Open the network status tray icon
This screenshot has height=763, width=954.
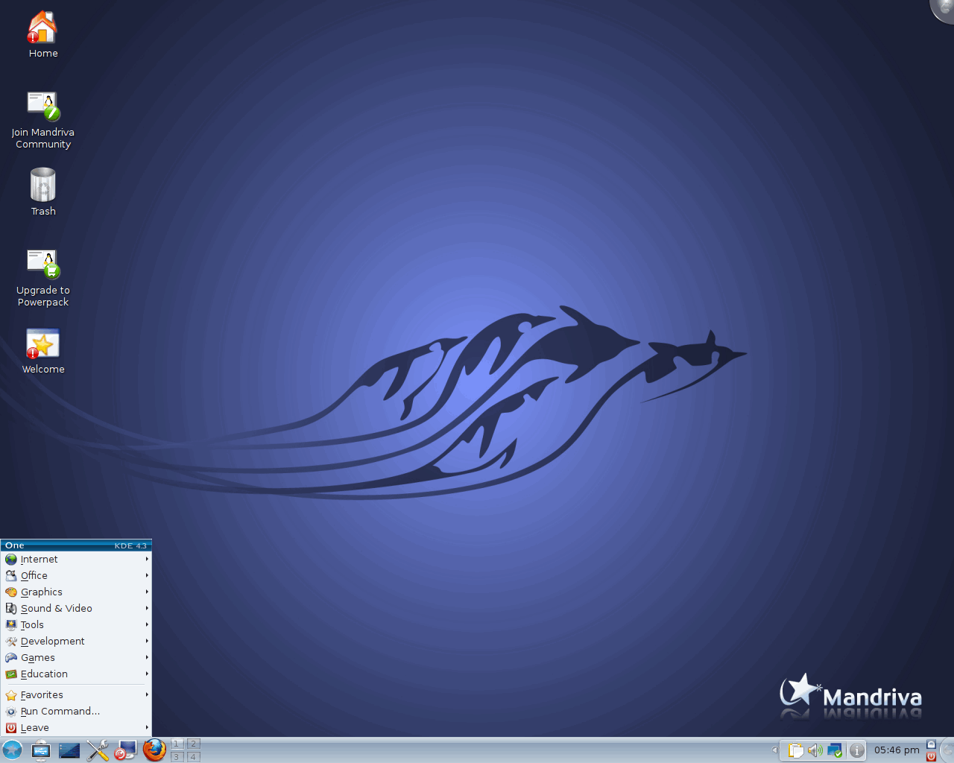coord(835,750)
